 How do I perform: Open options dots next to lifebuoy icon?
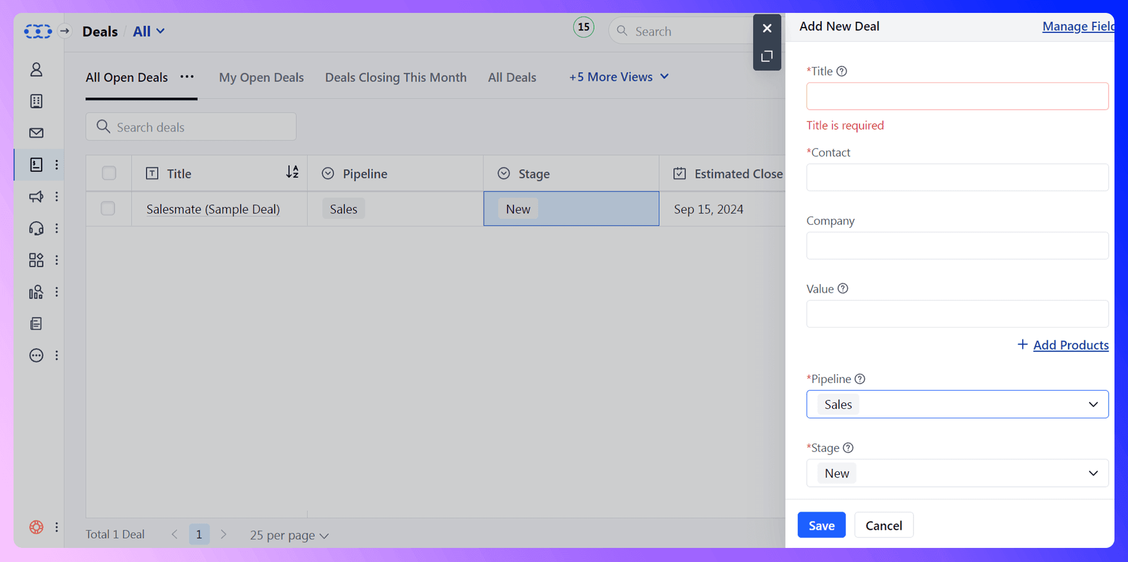[56, 527]
